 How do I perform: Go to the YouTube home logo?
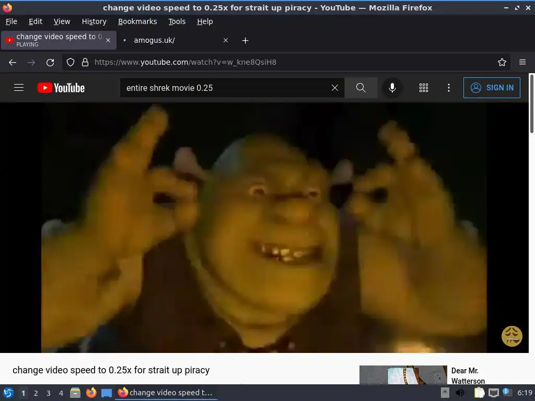pyautogui.click(x=61, y=88)
